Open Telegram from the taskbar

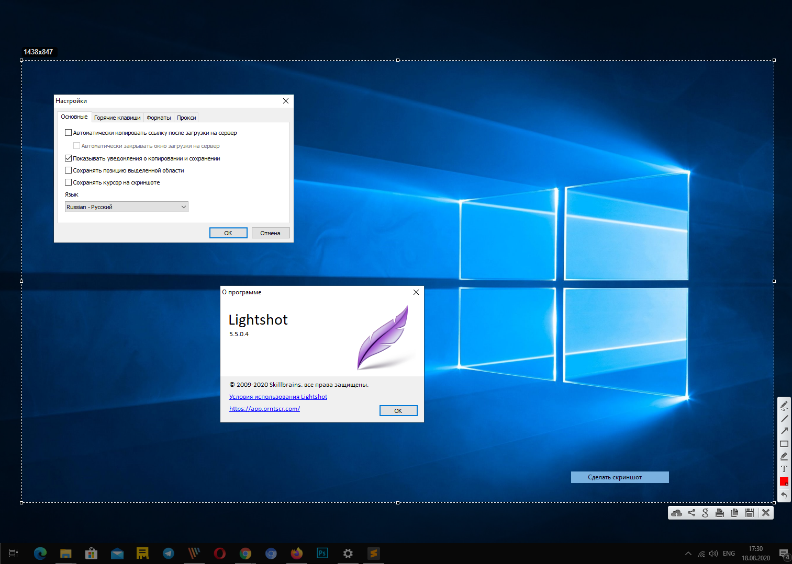tap(169, 553)
